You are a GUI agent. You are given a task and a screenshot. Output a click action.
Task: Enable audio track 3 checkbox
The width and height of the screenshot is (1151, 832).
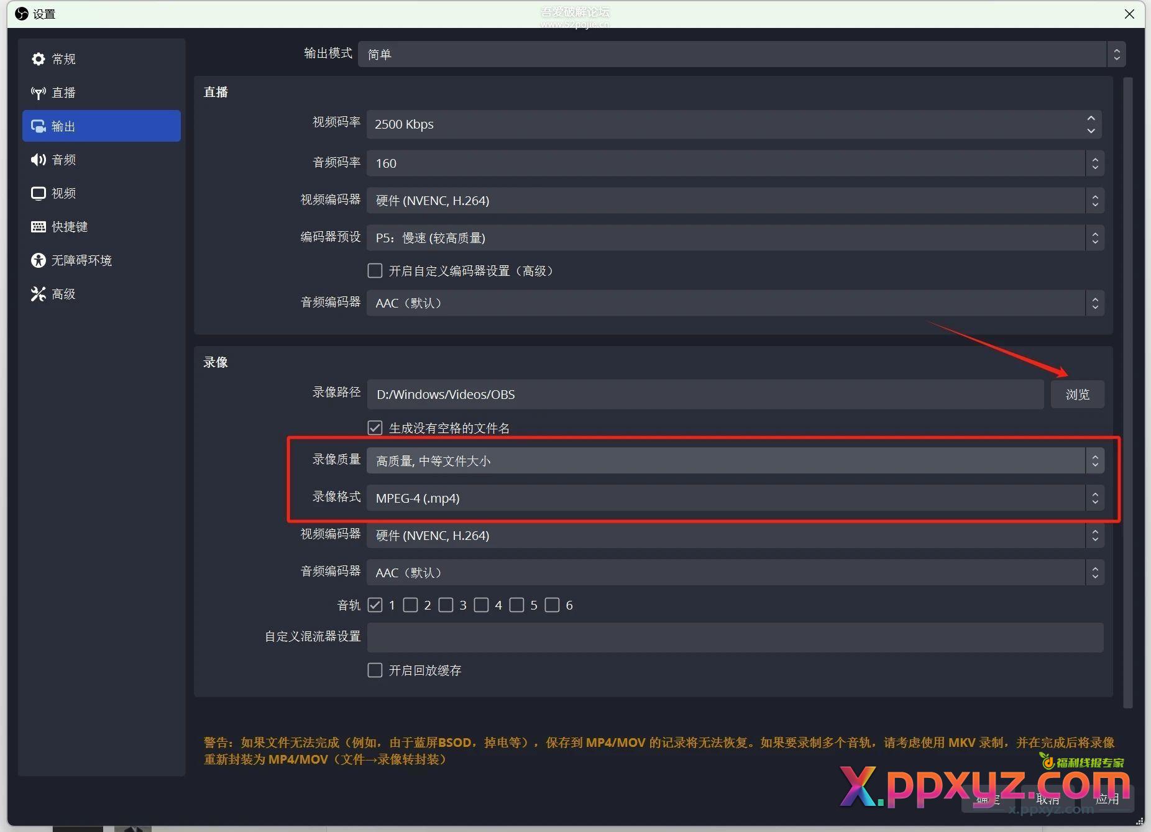446,605
